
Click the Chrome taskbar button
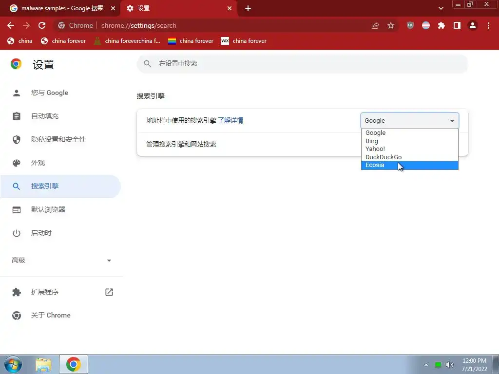click(x=74, y=364)
